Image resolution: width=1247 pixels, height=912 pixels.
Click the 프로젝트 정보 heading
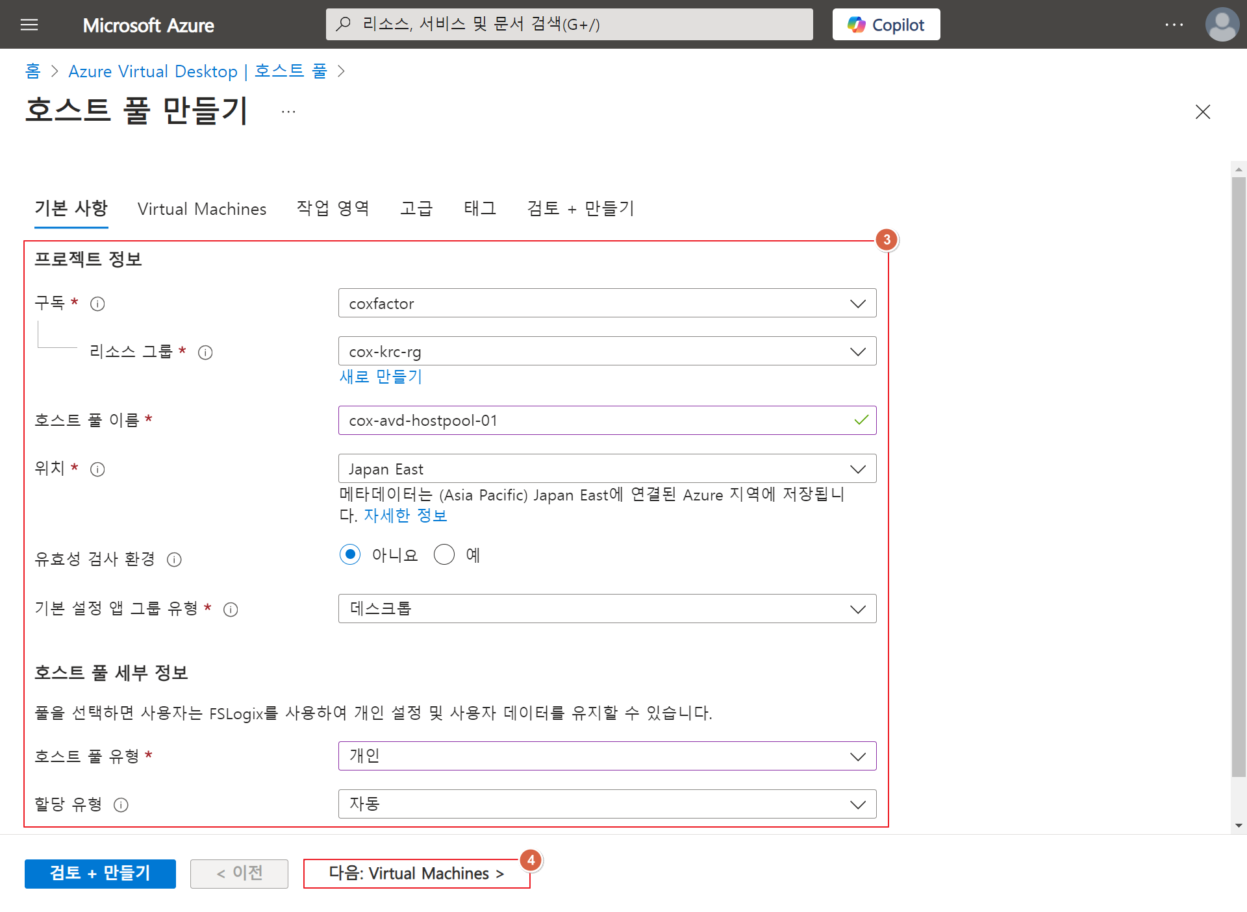click(x=88, y=259)
